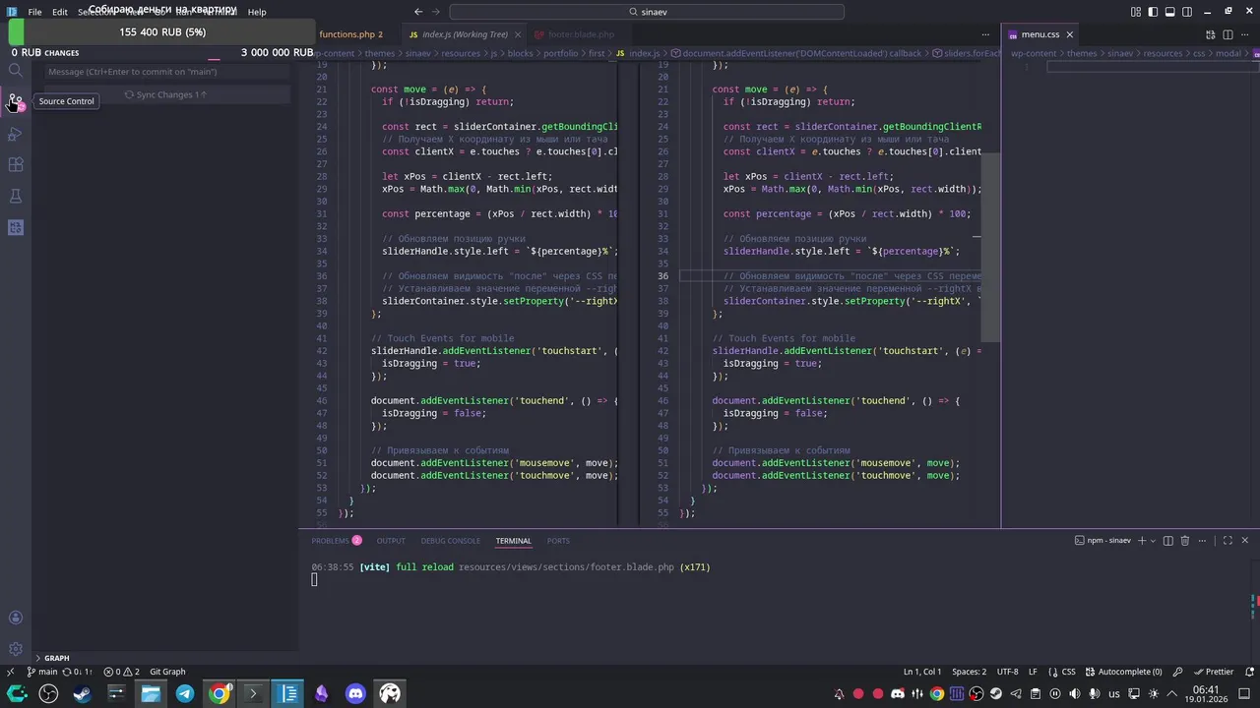Change end of line via LF
Image resolution: width=1260 pixels, height=708 pixels.
1033,672
